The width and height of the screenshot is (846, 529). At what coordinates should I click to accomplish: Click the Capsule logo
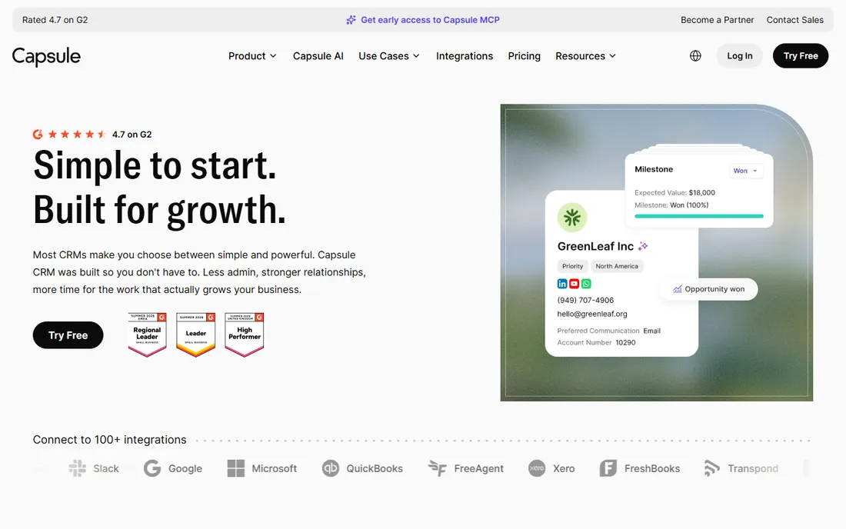click(46, 56)
